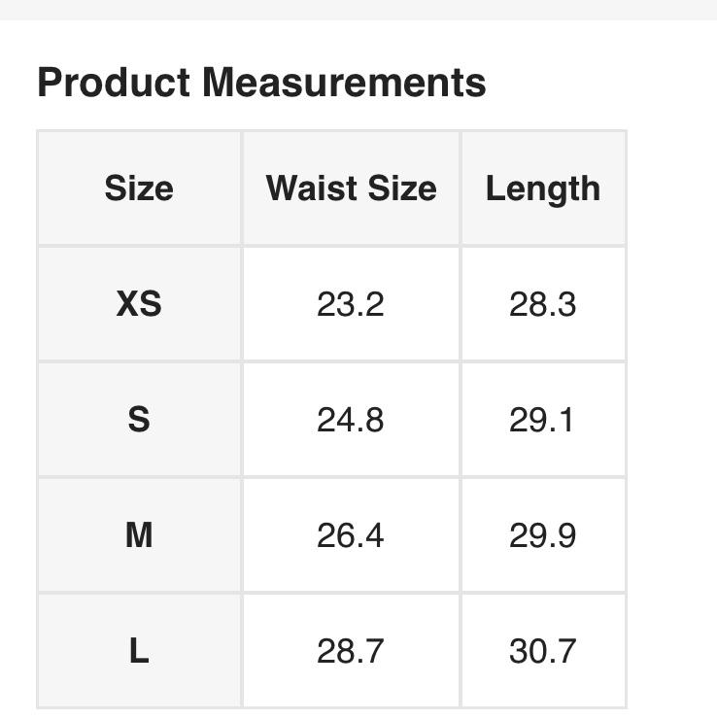Select the 30.7 length value for size L
The height and width of the screenshot is (720, 717).
(543, 651)
